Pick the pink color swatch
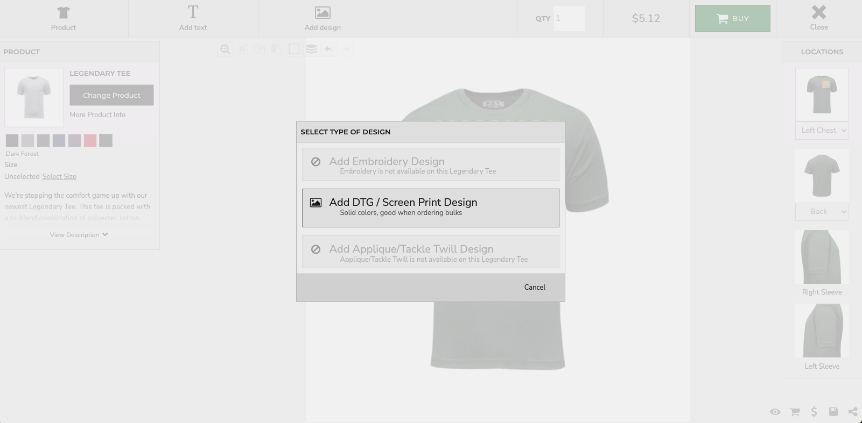The width and height of the screenshot is (862, 423). coord(90,141)
